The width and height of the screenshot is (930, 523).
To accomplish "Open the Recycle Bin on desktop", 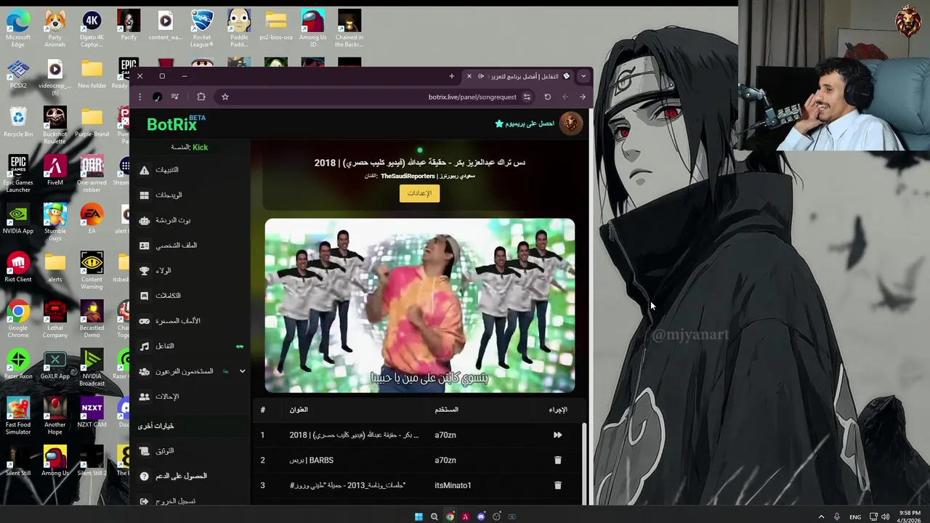I will point(18,122).
